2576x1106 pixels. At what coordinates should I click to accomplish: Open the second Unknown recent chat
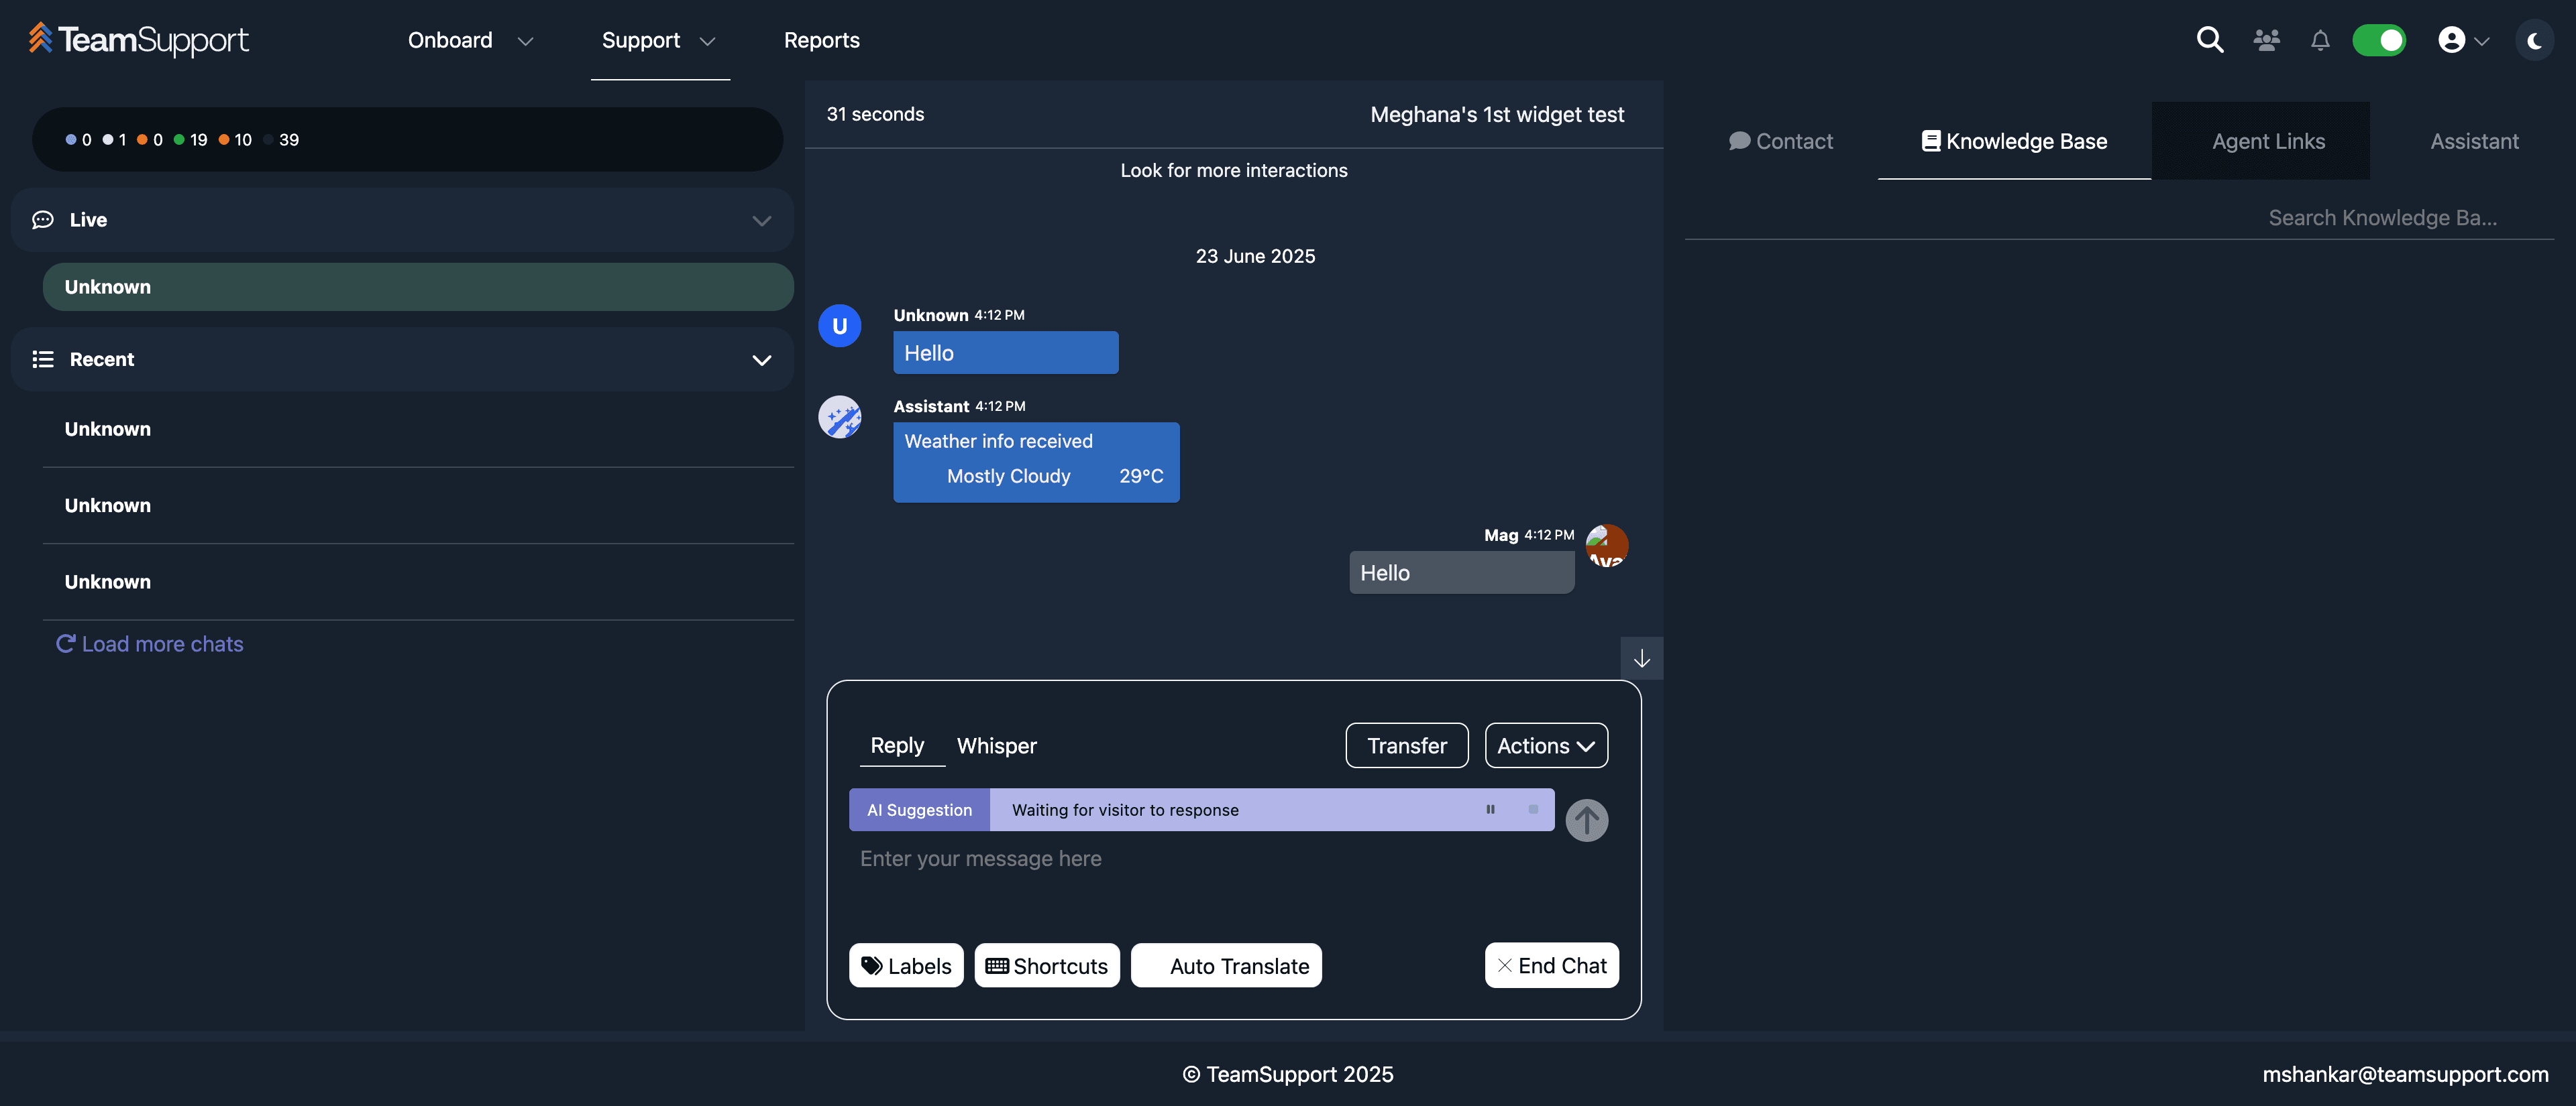[418, 505]
